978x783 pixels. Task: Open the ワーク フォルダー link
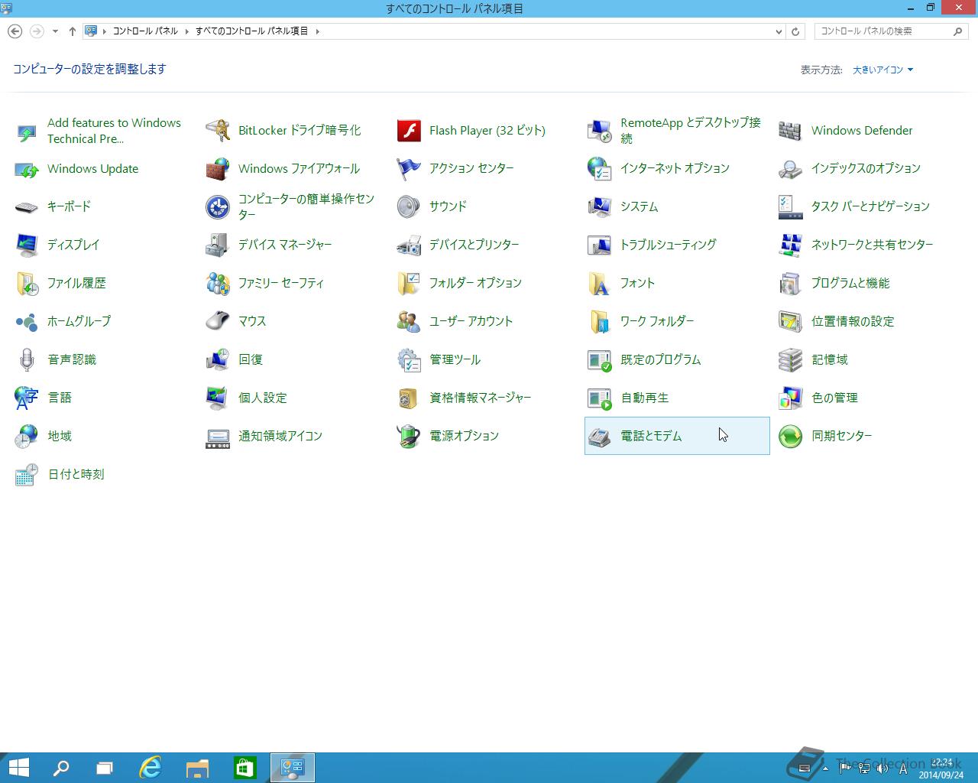[x=656, y=321]
